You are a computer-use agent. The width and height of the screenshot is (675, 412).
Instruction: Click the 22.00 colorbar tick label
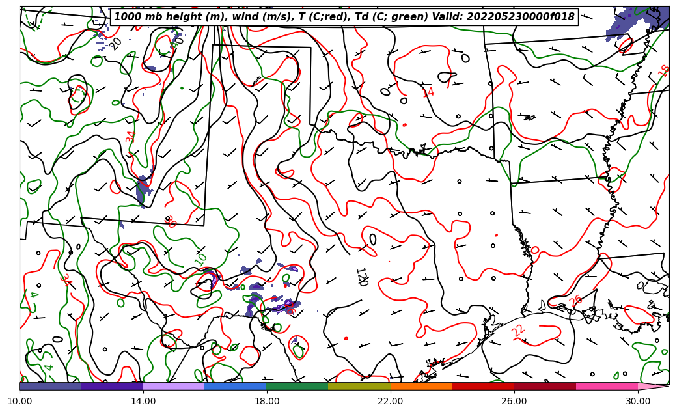(391, 402)
